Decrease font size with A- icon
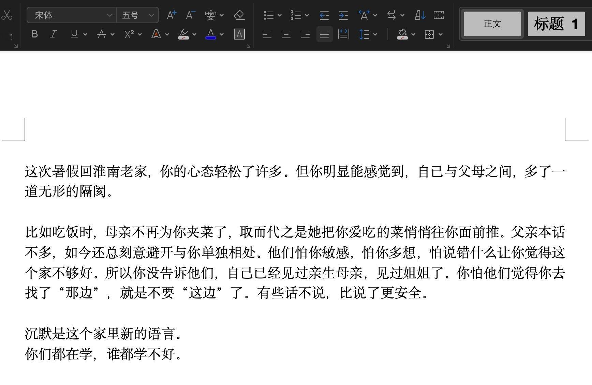The width and height of the screenshot is (592, 385). pyautogui.click(x=191, y=15)
